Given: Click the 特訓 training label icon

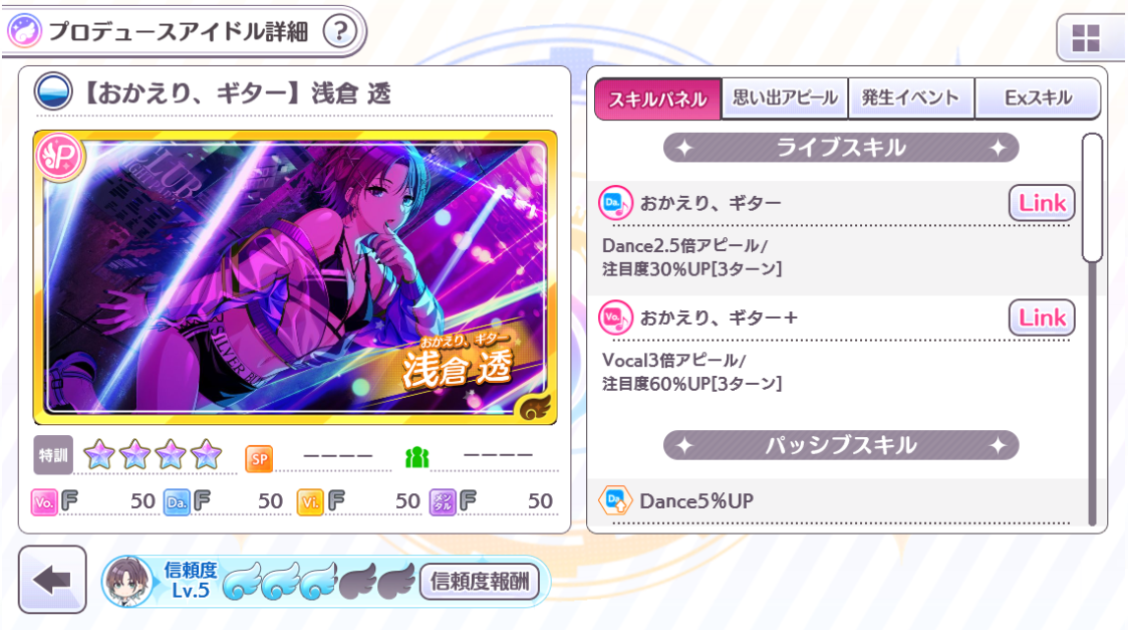Looking at the screenshot, I should (x=53, y=455).
